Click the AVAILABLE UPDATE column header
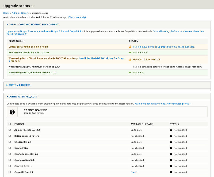Image resolution: width=214 pixels, height=177 pixels. coord(142,124)
